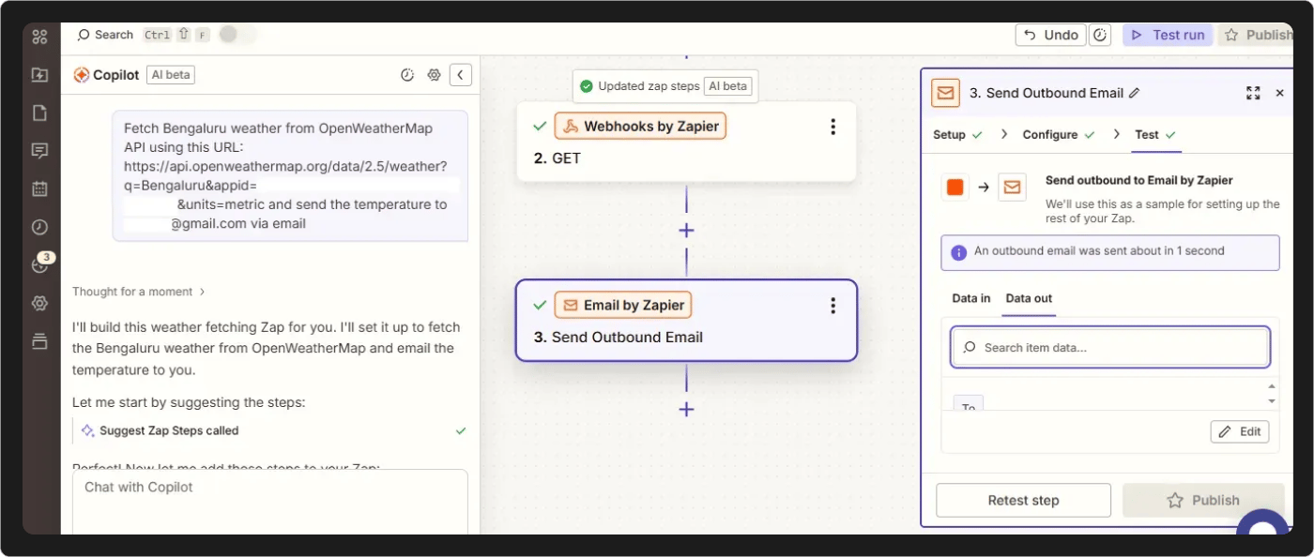The image size is (1314, 557).
Task: Click the Publish button in step panel
Action: pos(1203,501)
